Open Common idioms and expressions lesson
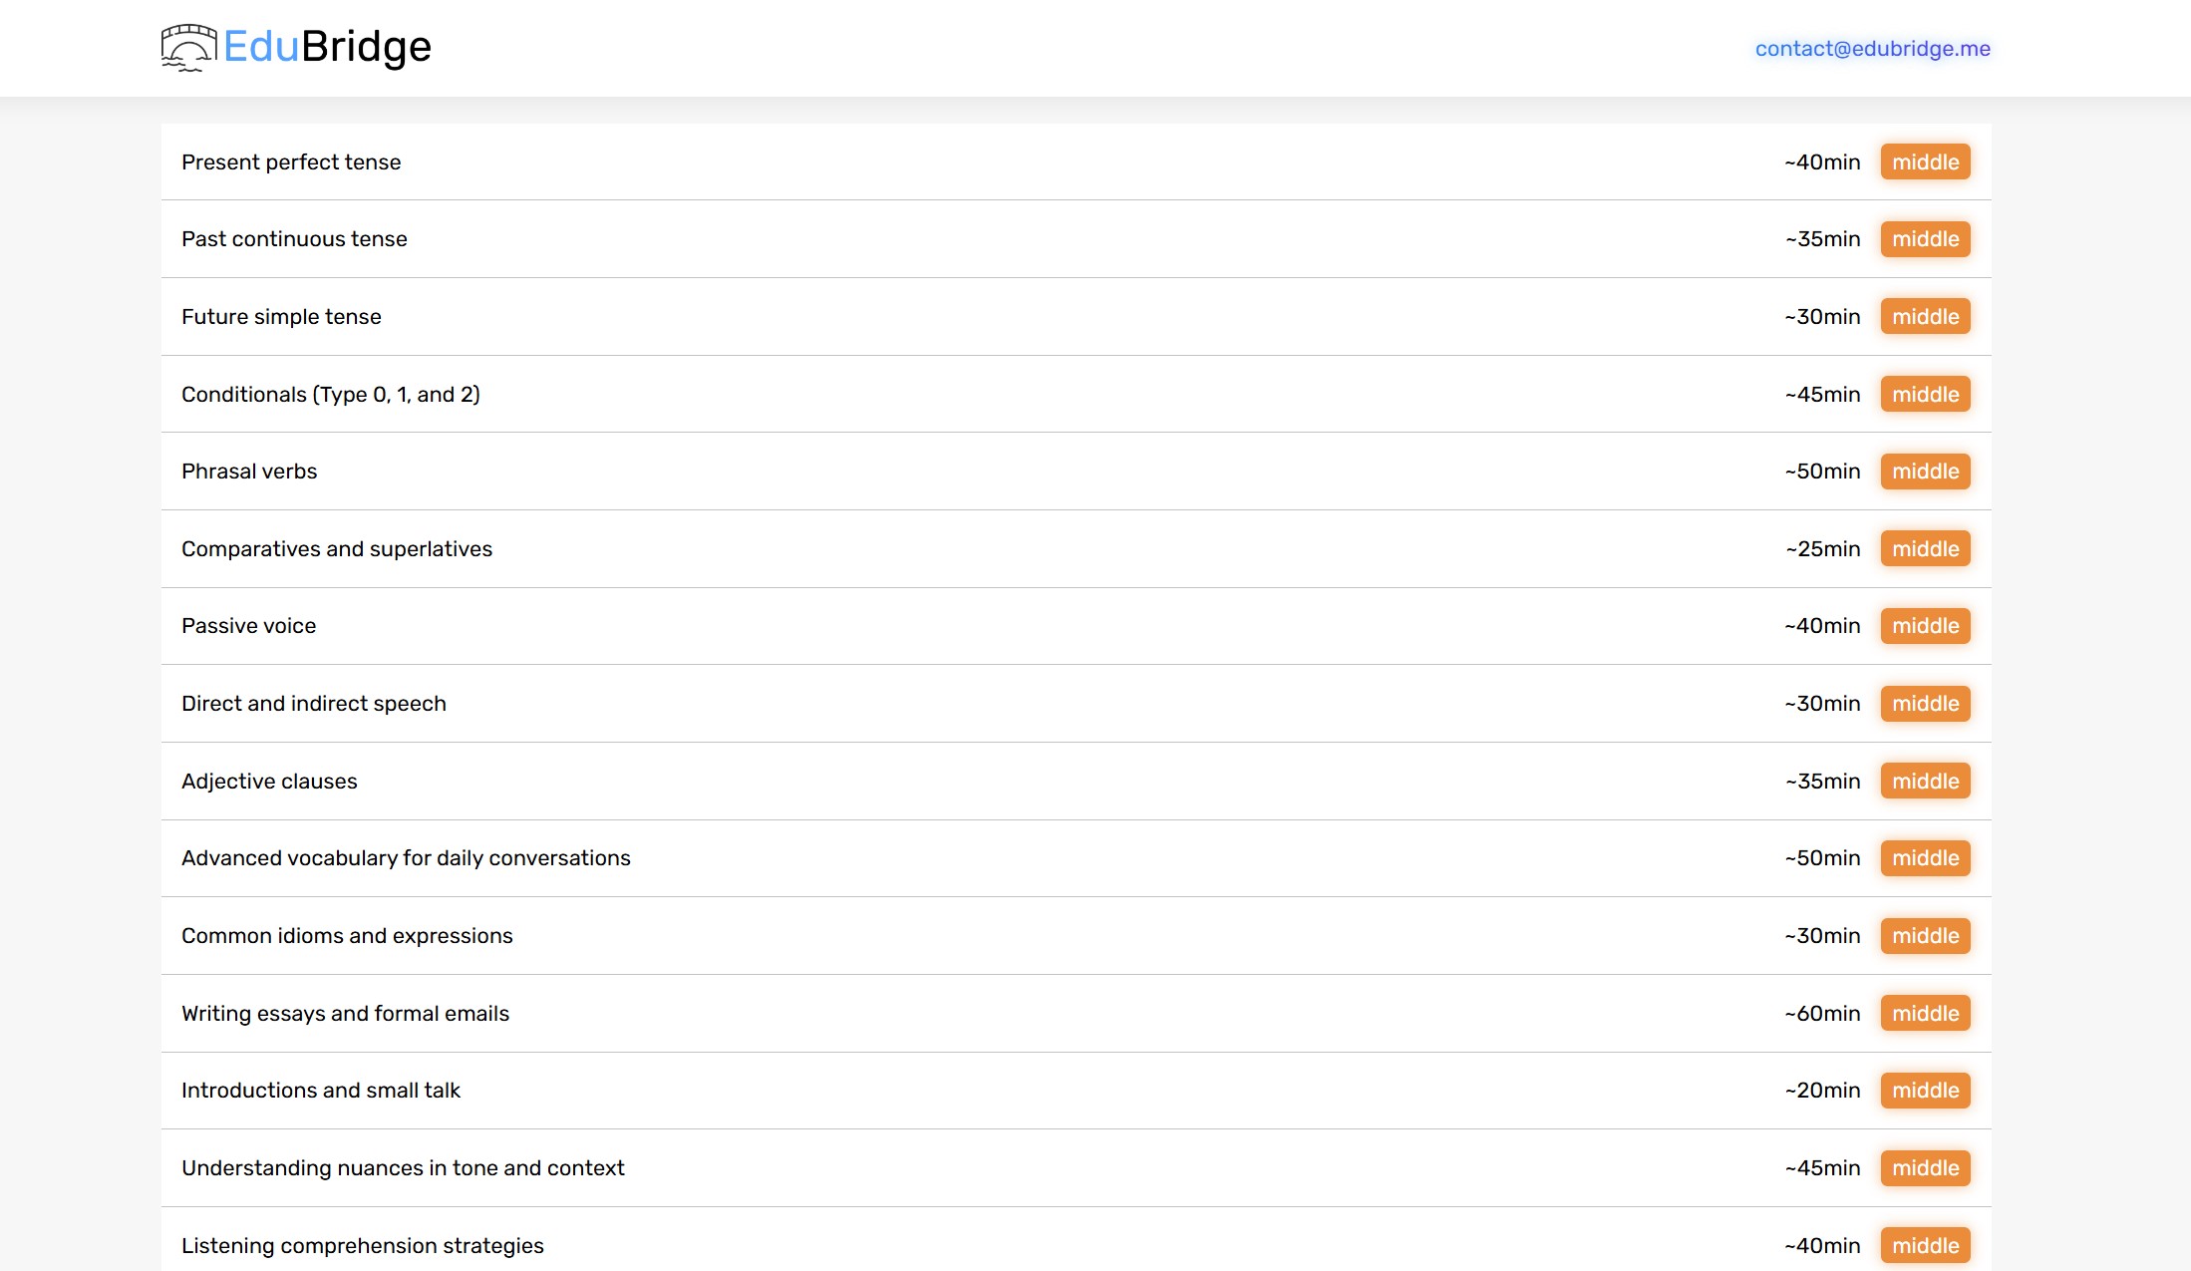This screenshot has height=1271, width=2191. (x=347, y=936)
